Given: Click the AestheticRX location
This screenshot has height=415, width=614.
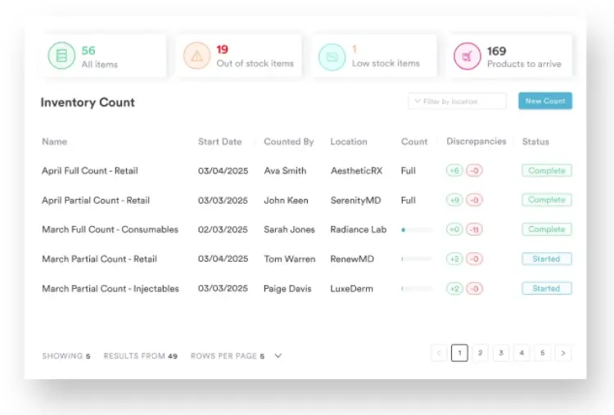Looking at the screenshot, I should (356, 171).
